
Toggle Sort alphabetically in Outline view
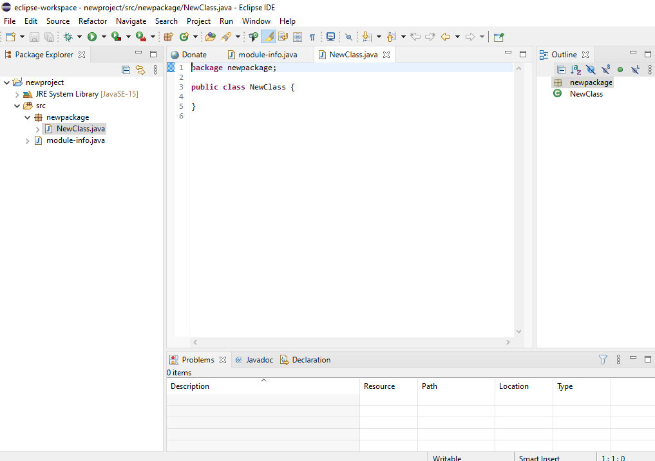click(576, 70)
